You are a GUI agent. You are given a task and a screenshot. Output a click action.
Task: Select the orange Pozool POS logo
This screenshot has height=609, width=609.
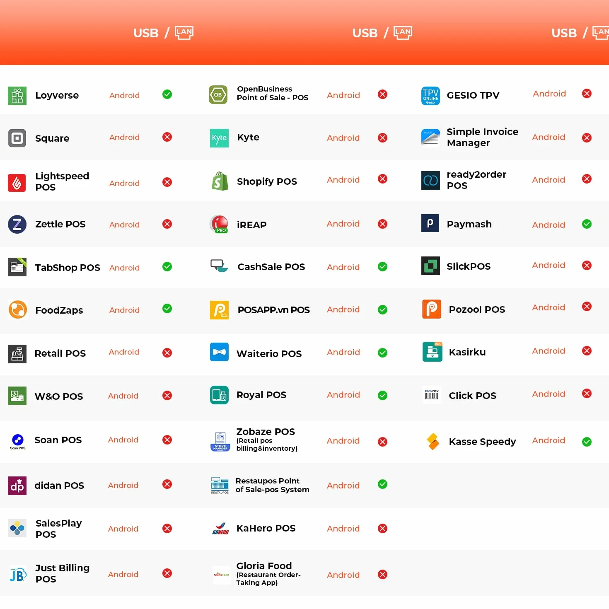pos(432,309)
